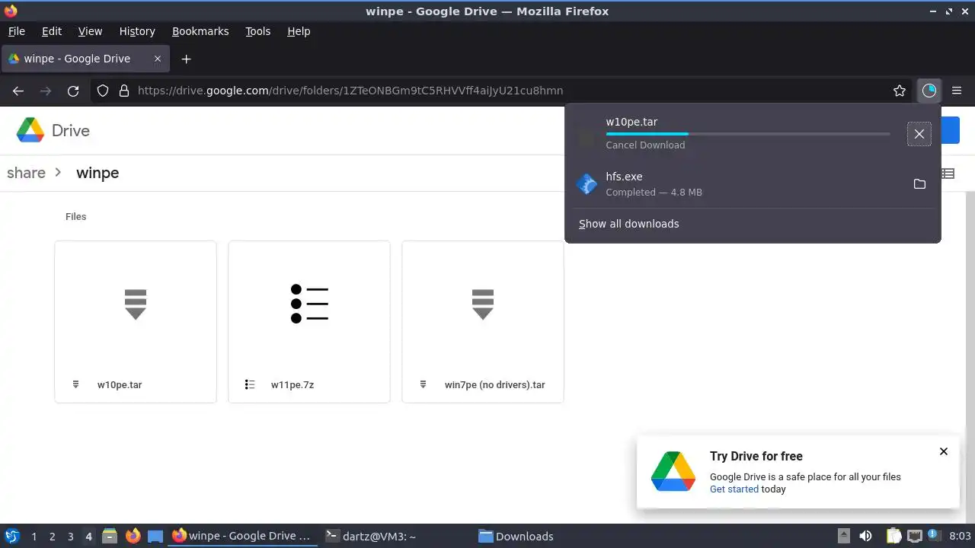Screen dimensions: 975x548
Task: Open the Firefox downloads toolbar button
Action: tap(929, 91)
